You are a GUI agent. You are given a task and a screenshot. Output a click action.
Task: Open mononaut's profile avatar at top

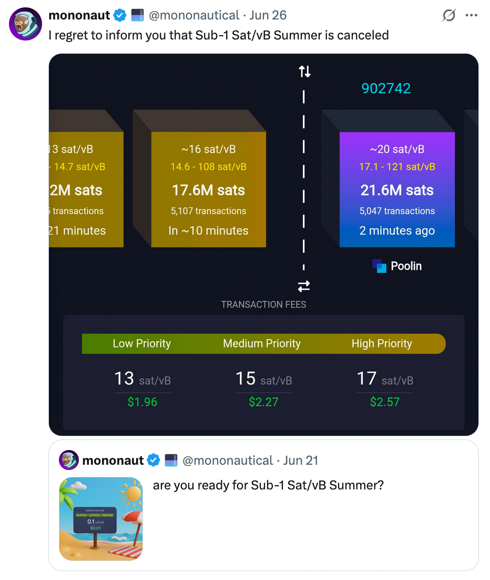pyautogui.click(x=25, y=24)
